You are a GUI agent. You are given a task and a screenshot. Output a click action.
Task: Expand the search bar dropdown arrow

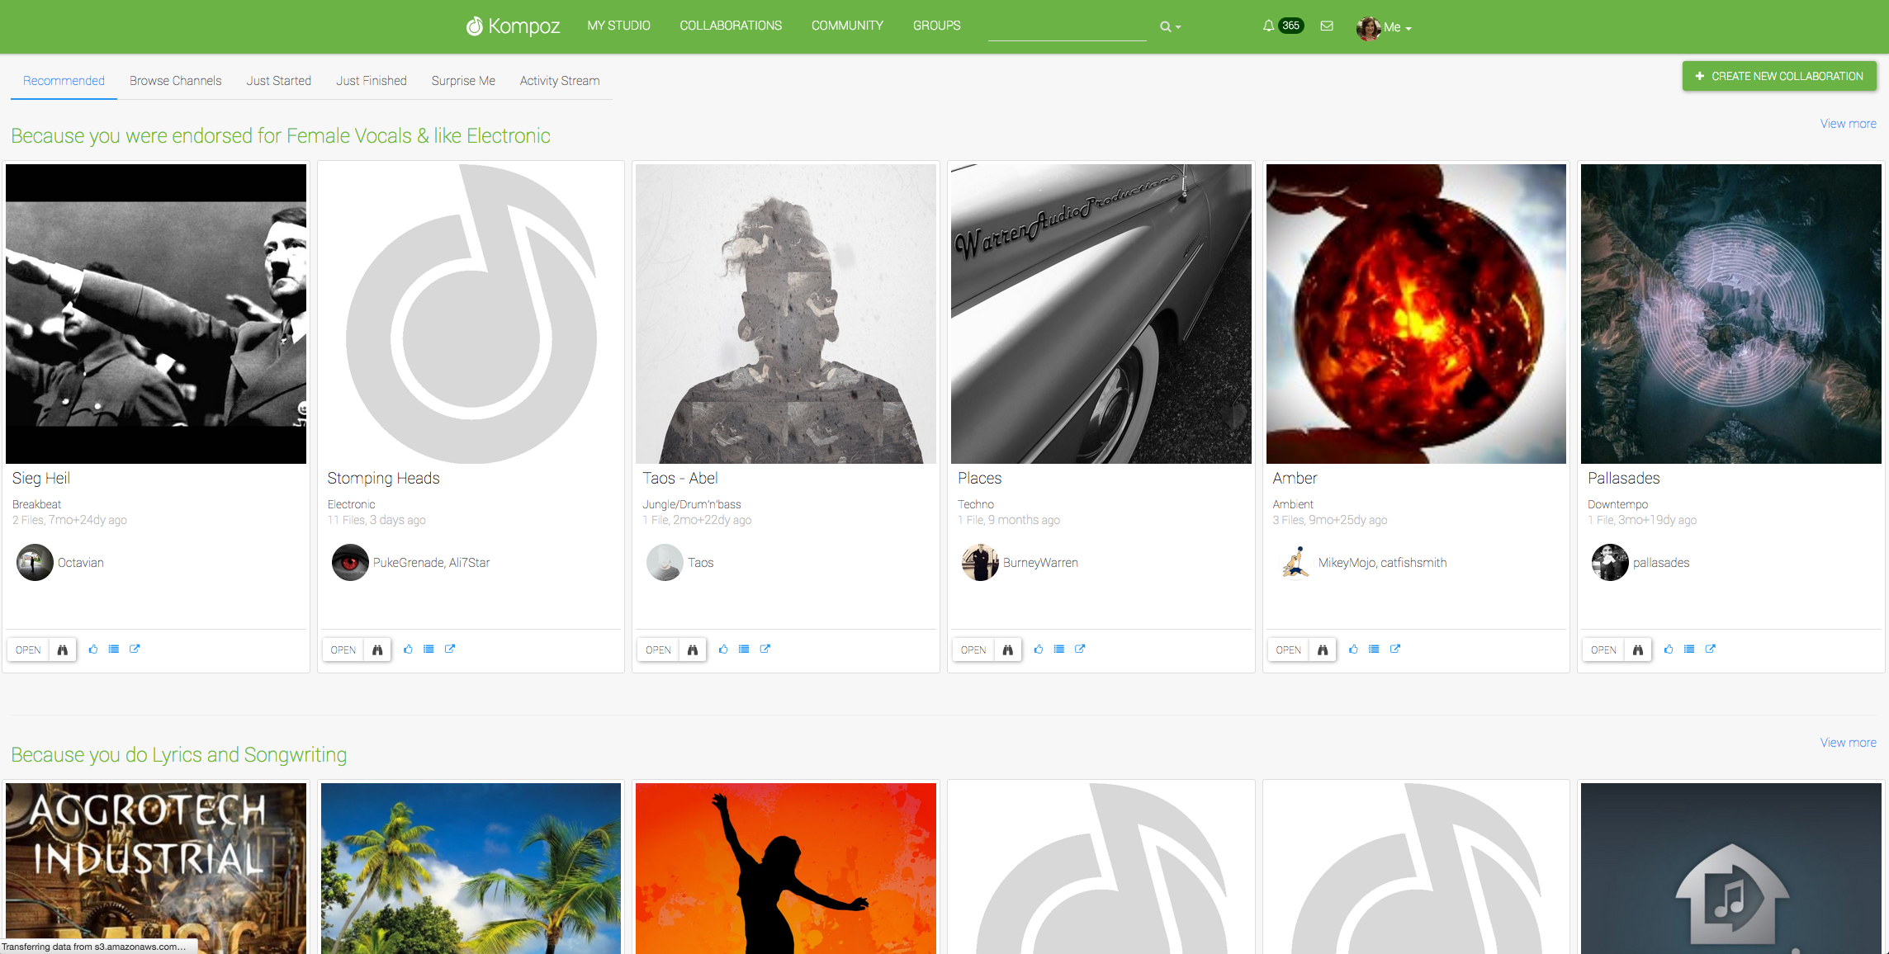1178,26
